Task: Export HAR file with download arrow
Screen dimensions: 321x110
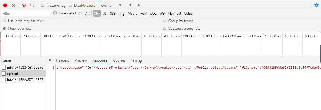Action: [139, 6]
